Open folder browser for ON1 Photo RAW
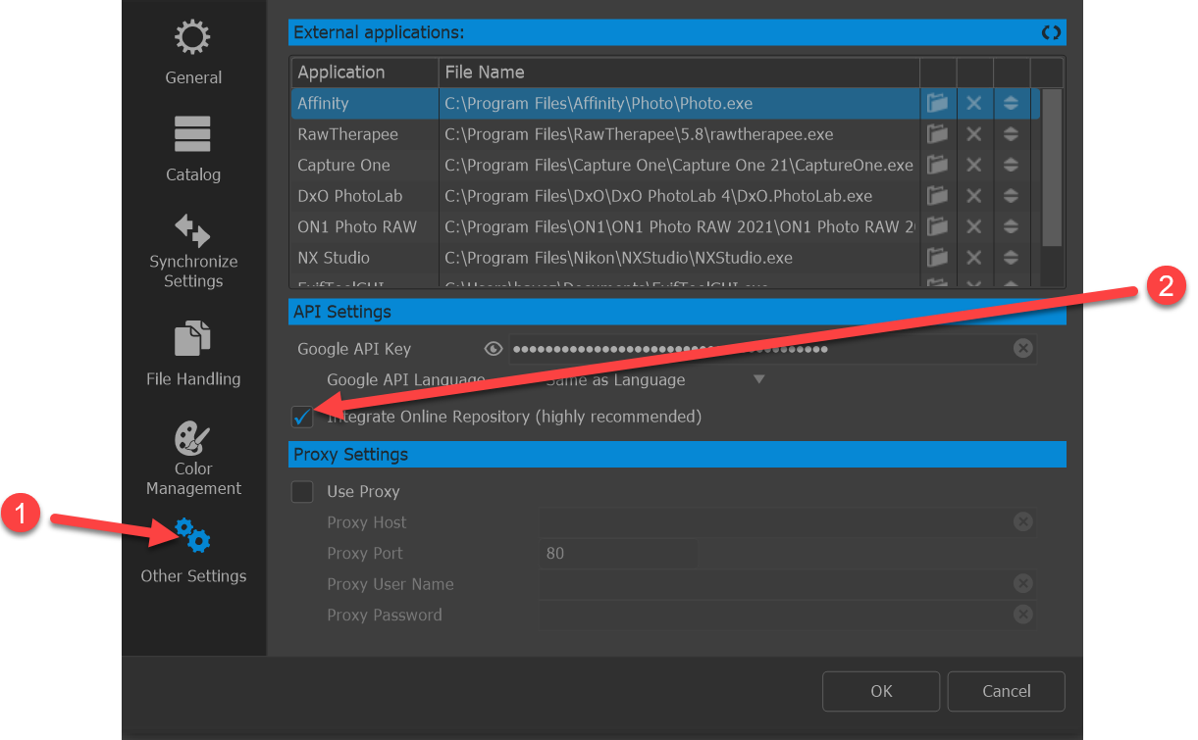 point(937,226)
